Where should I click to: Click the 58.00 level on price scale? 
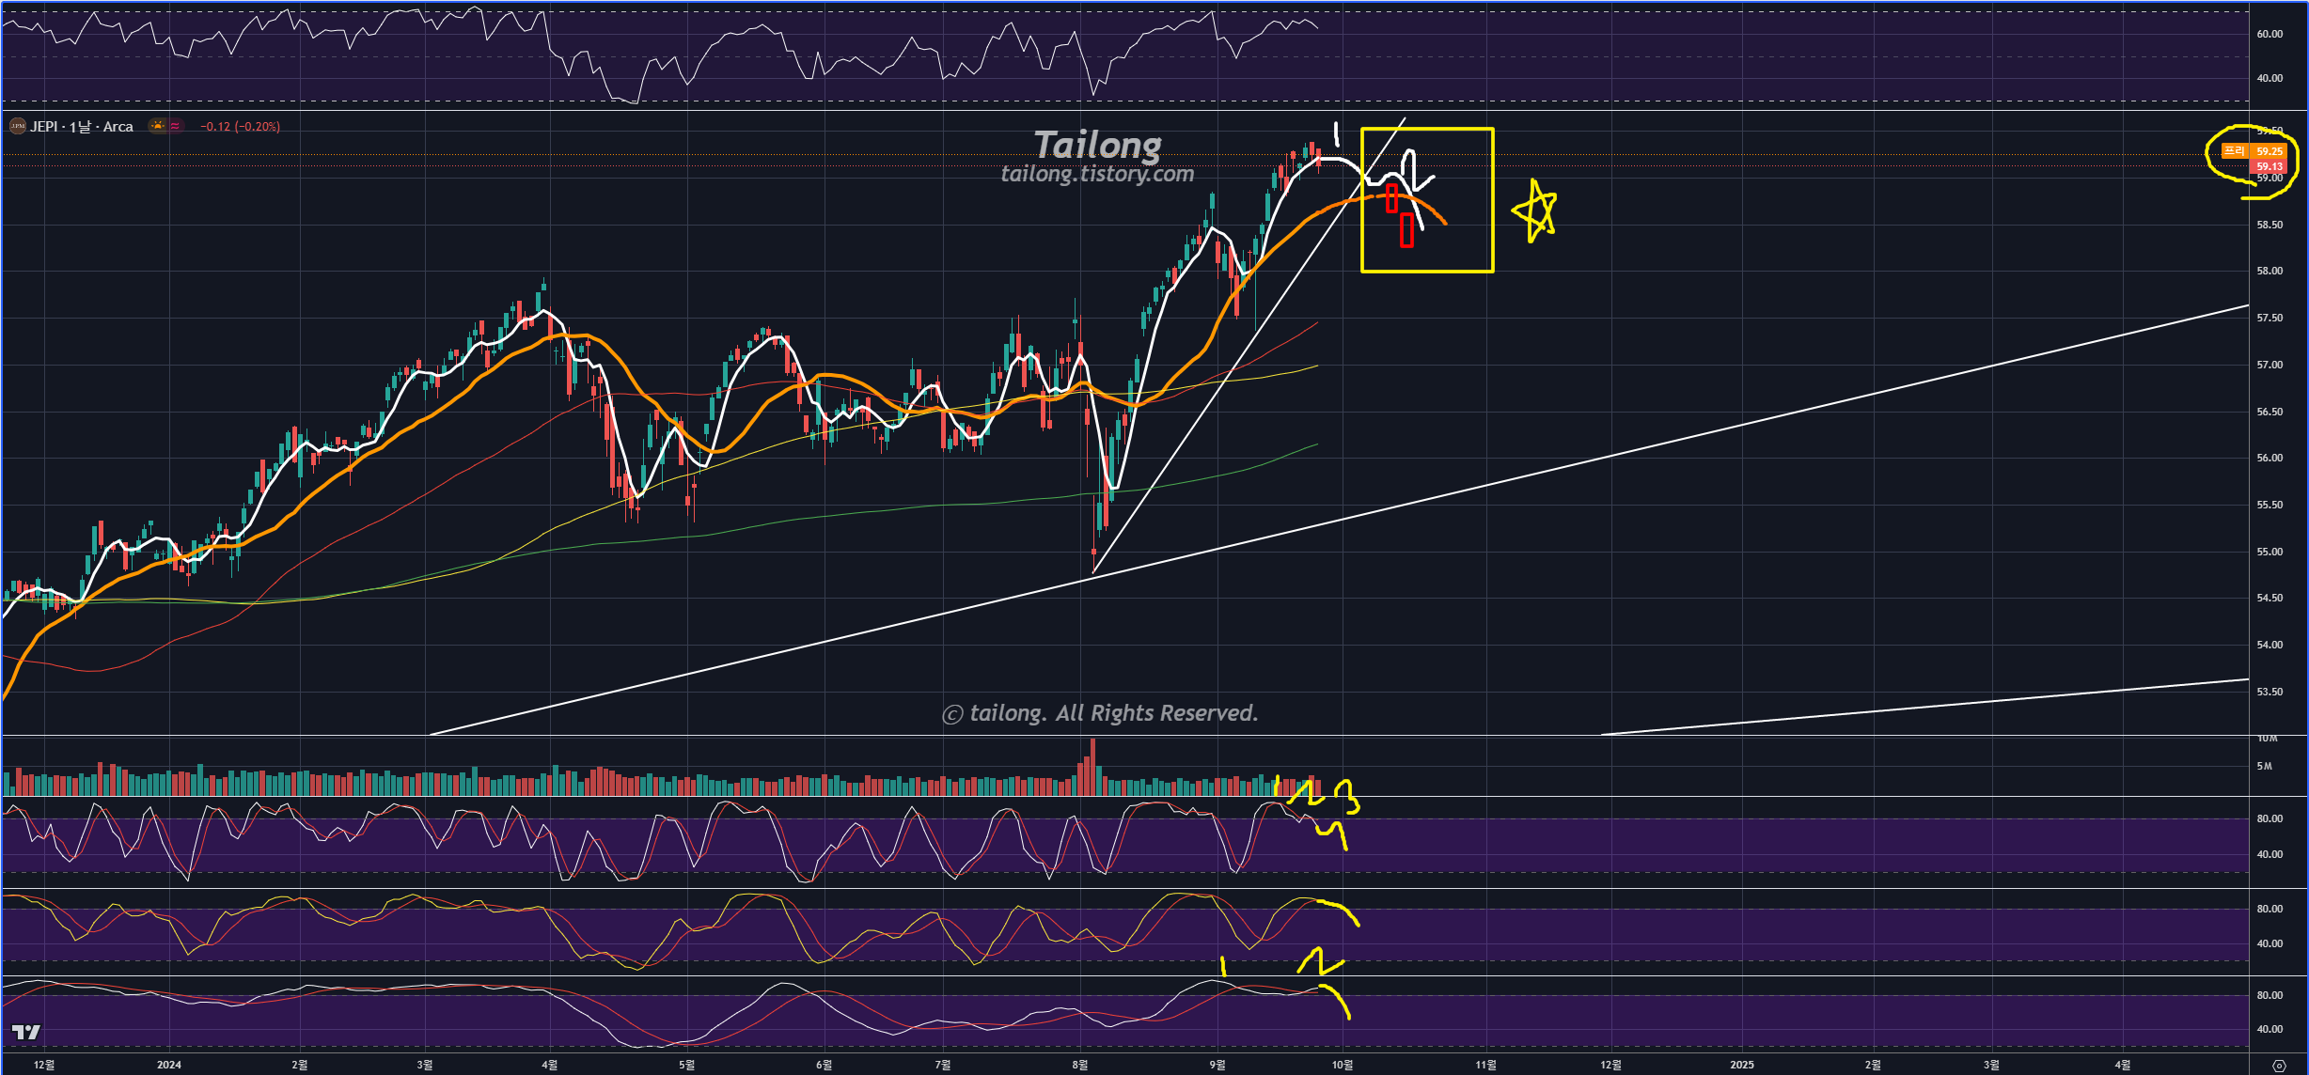2269,271
